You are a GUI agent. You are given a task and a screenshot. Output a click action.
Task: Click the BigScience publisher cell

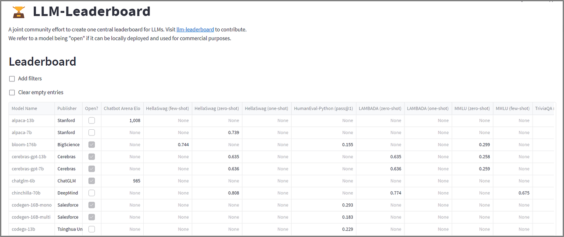click(x=68, y=145)
